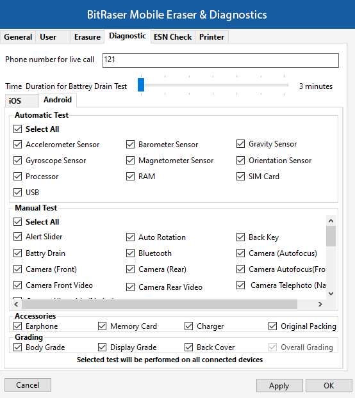Toggle Barometer Sensor checkbox
The image size is (355, 398).
coord(130,145)
